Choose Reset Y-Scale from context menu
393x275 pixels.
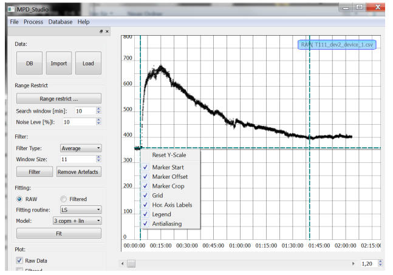[169, 155]
